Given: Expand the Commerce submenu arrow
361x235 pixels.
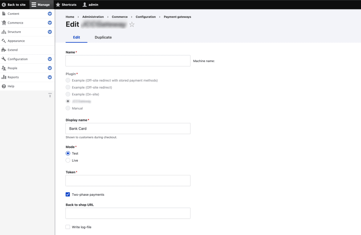Looking at the screenshot, I should point(50,23).
